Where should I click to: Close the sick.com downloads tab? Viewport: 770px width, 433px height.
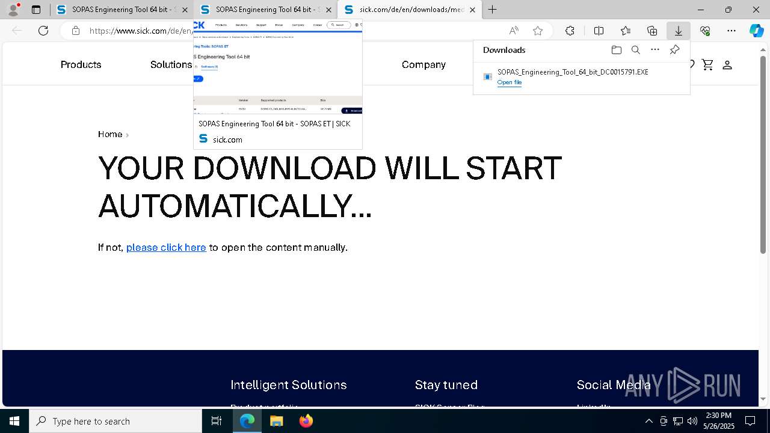[x=472, y=10]
